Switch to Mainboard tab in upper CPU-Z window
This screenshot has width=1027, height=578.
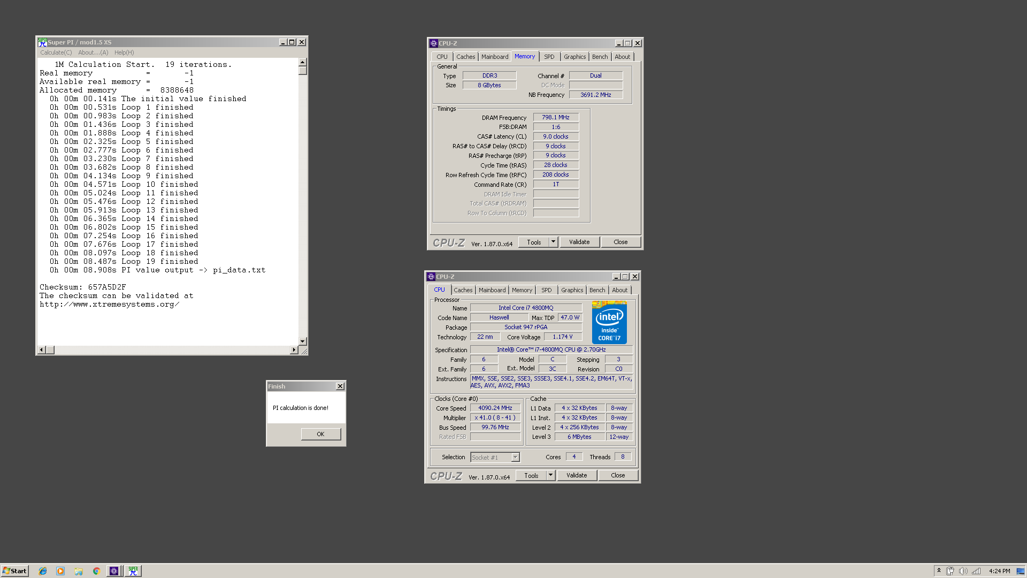tap(495, 57)
